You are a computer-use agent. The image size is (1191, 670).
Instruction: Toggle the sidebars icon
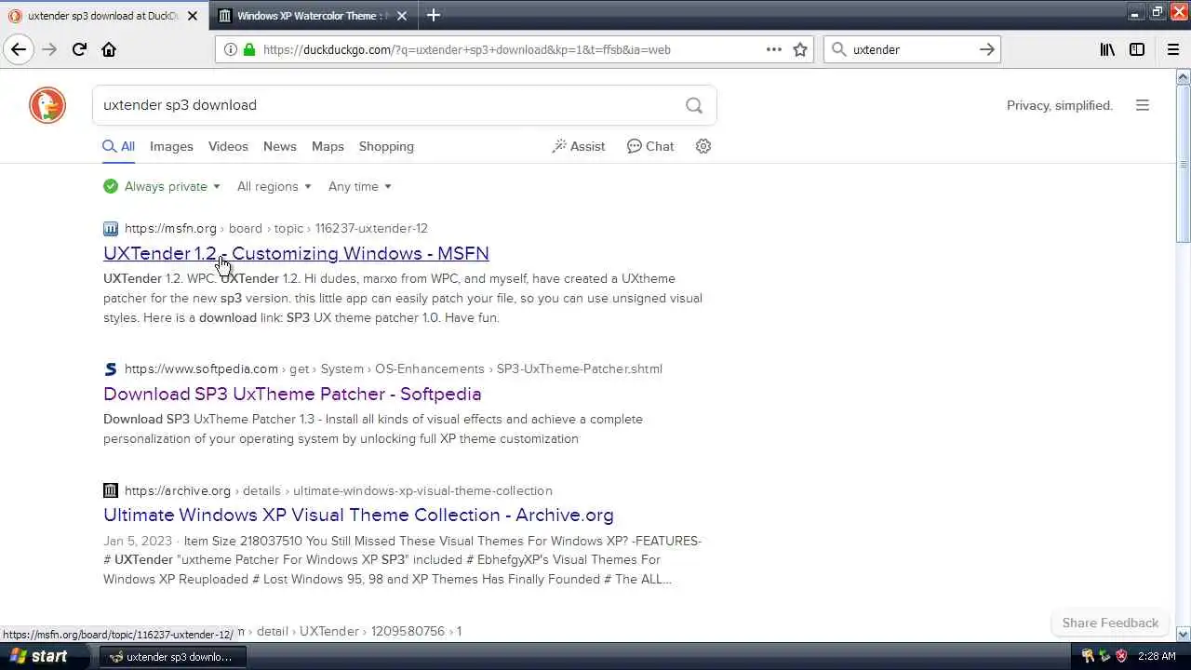[1137, 49]
